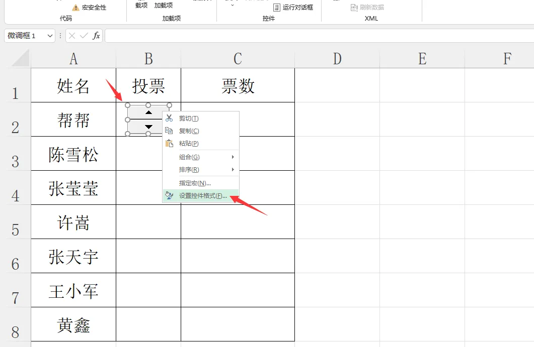Choose Paste (粘贴) from context menu
534x347 pixels.
(201, 144)
